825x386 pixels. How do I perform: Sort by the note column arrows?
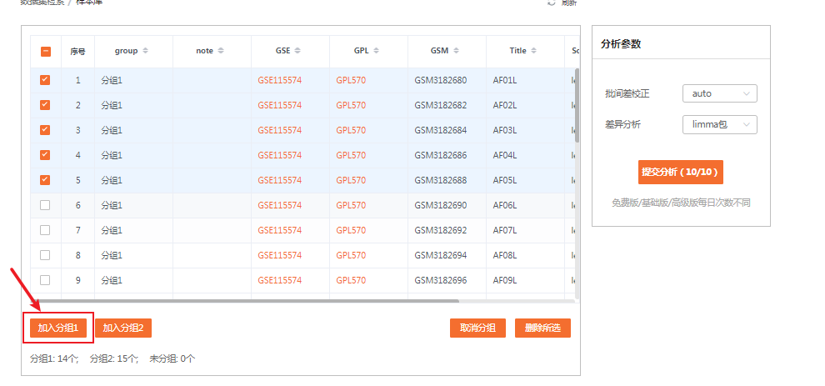click(x=221, y=51)
